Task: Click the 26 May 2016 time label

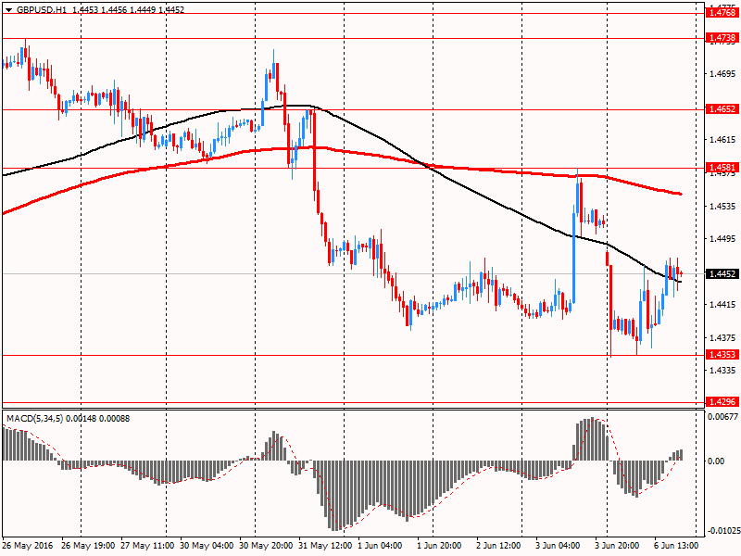Action: (x=28, y=546)
